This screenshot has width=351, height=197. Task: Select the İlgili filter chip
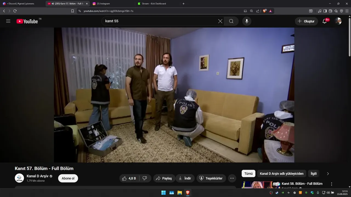coord(314,173)
